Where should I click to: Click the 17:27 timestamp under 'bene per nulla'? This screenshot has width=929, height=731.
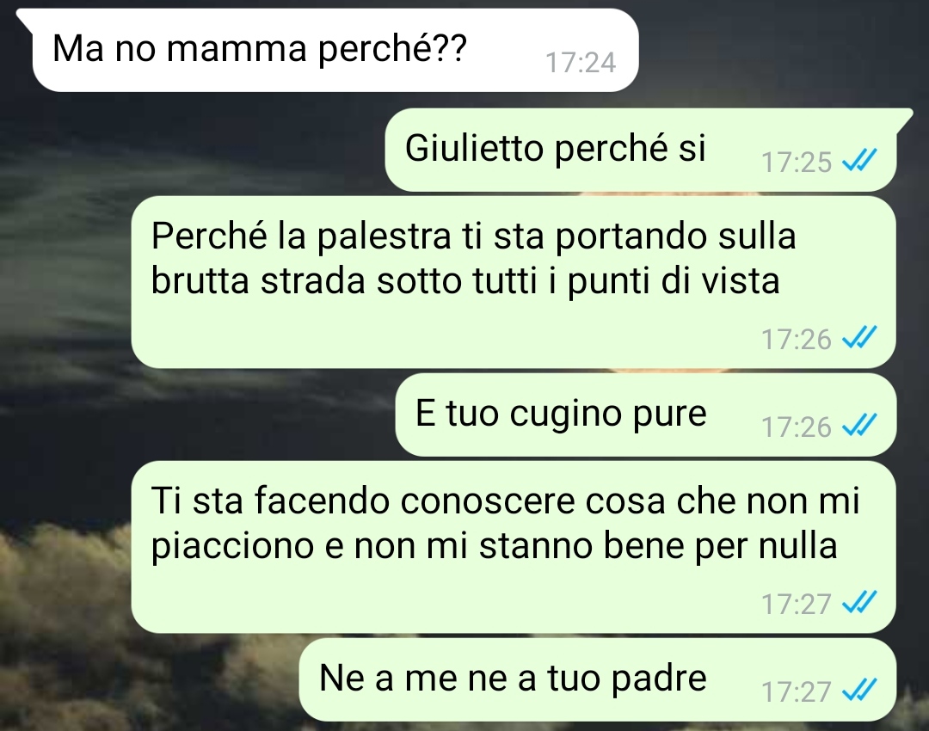click(797, 605)
